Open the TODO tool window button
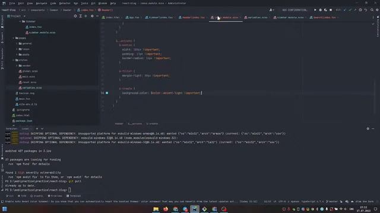Image resolution: width=380 pixels, height=213 pixels. point(22,196)
